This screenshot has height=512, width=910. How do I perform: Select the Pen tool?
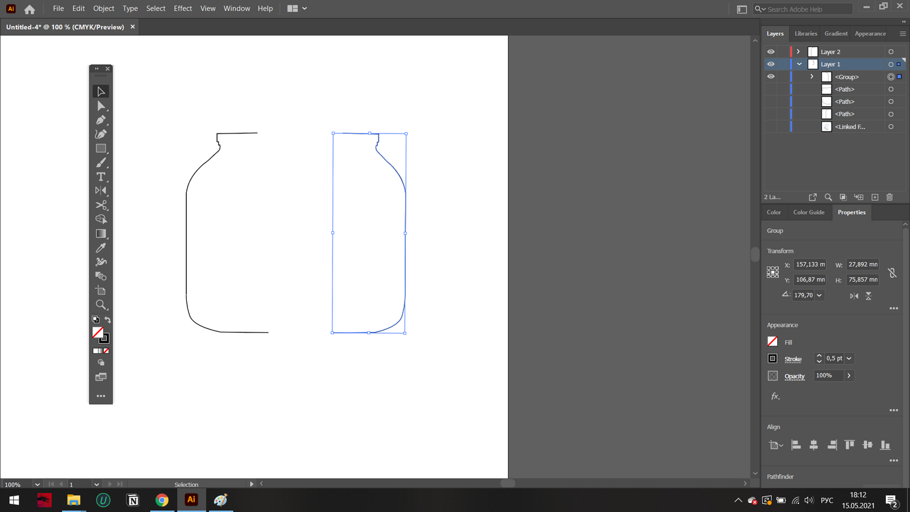click(101, 120)
